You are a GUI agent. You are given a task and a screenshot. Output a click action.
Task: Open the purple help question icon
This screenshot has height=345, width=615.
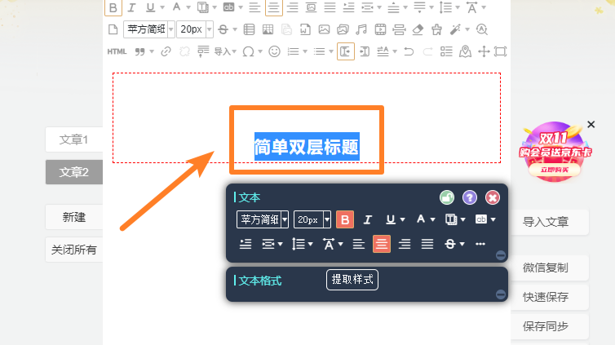[470, 197]
